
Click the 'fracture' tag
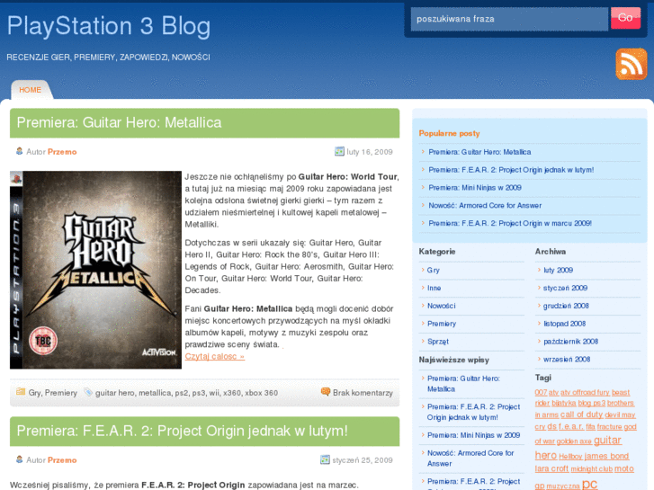[609, 427]
